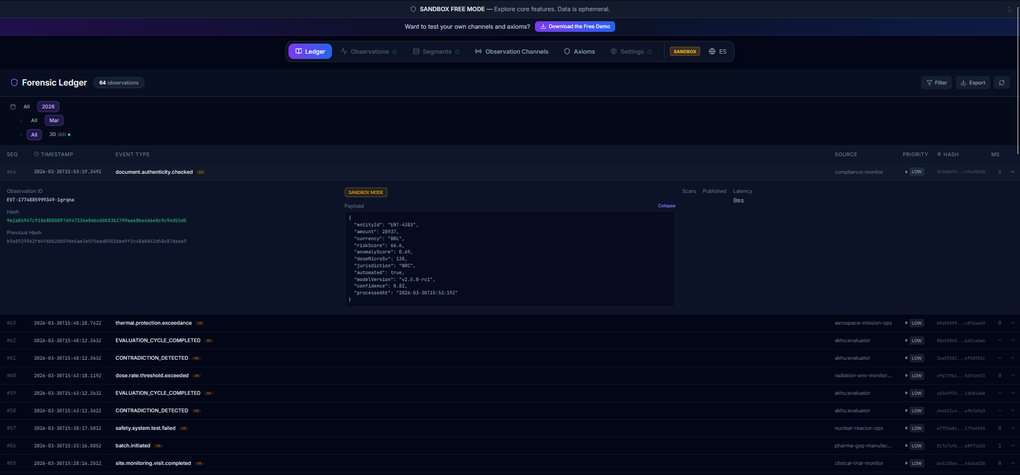Click the shield icon in the Sandbox Free Mode banner
This screenshot has width=1020, height=475.
[413, 9]
